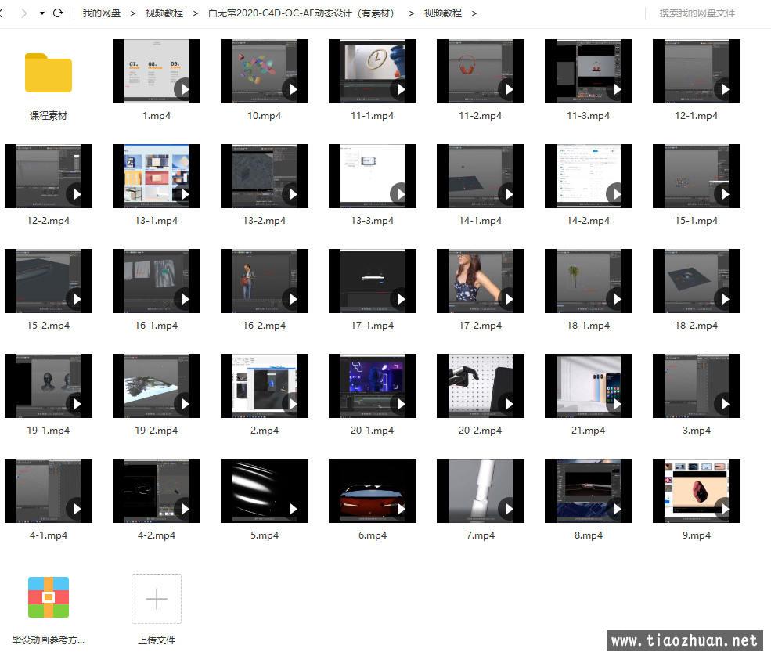
Task: Click the 21.mp4 file name label
Action: [588, 431]
